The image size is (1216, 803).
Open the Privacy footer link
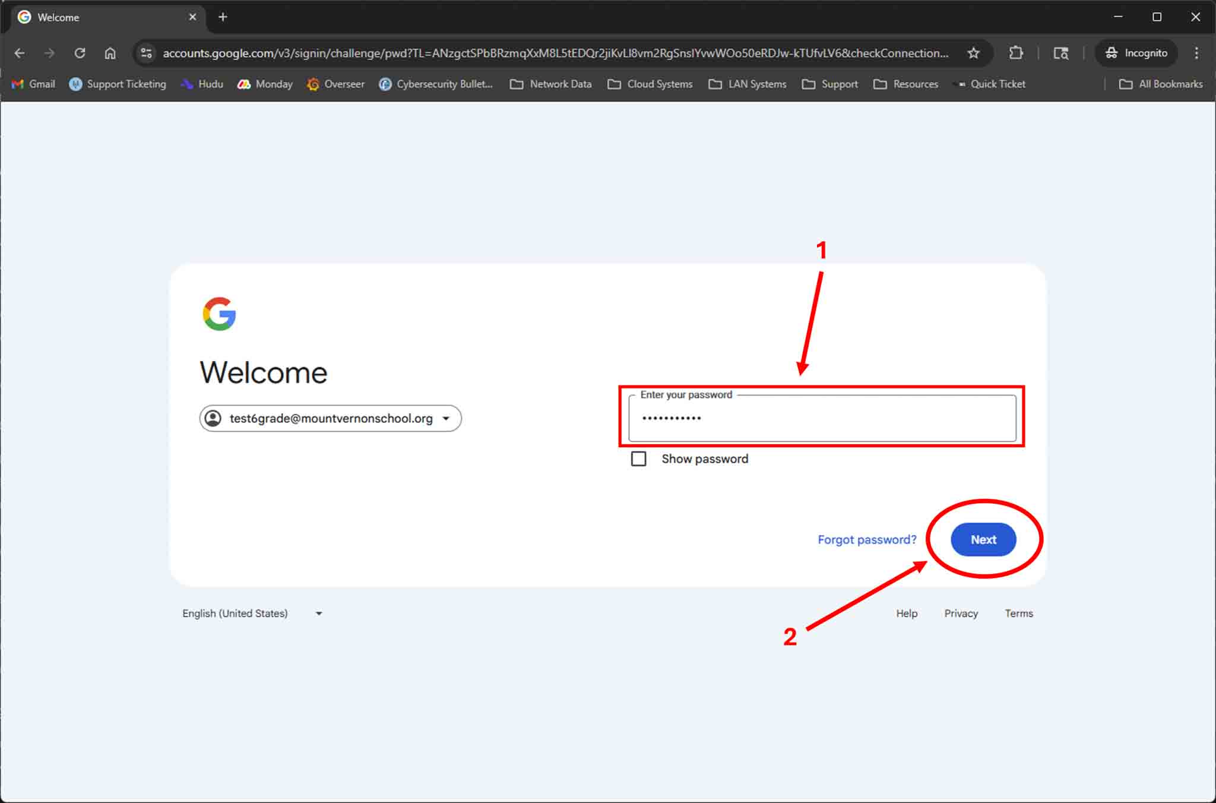pos(961,613)
